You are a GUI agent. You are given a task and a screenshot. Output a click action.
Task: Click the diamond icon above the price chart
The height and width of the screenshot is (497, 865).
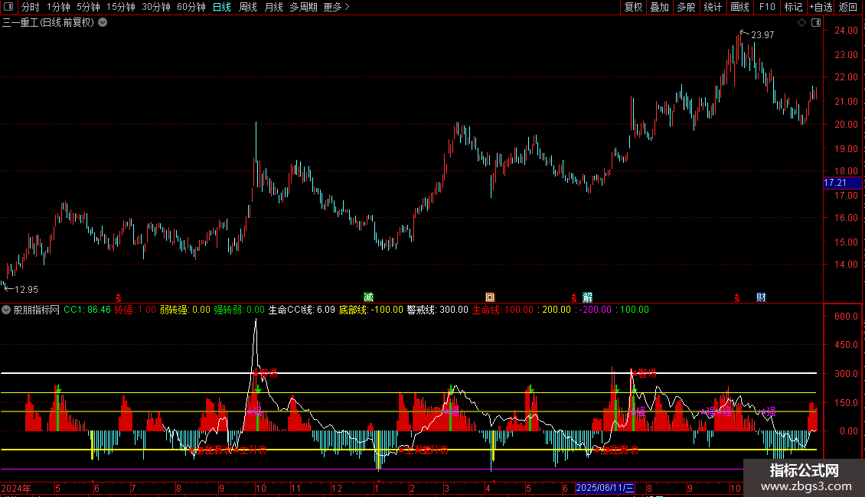point(801,23)
